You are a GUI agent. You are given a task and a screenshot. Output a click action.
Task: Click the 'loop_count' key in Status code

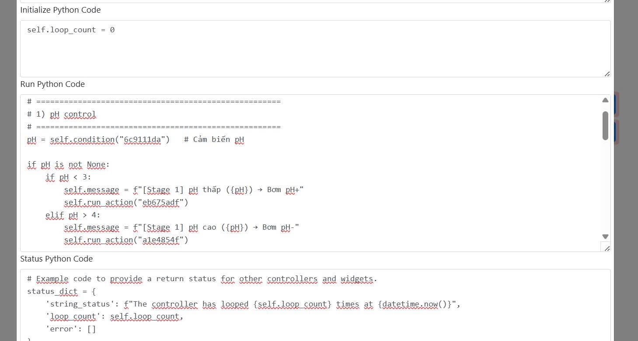coord(73,317)
